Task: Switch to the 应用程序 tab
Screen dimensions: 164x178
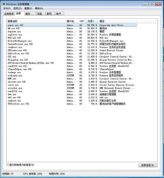Action: (x=9, y=14)
